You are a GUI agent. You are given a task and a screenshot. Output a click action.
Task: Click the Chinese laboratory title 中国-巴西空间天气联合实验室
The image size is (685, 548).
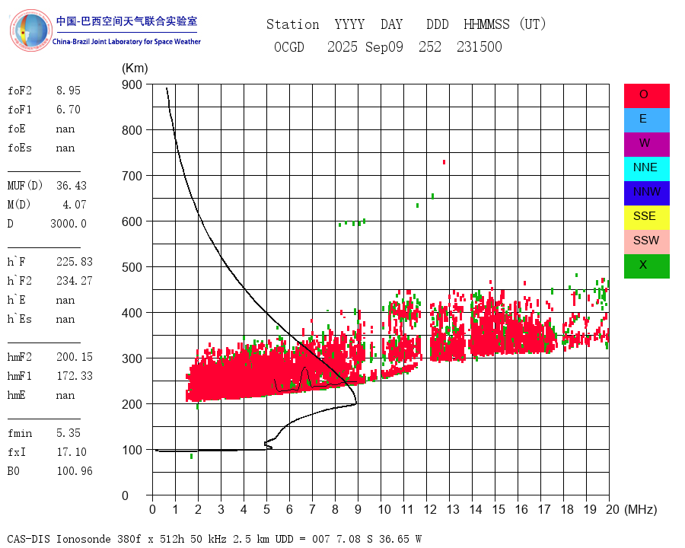pyautogui.click(x=126, y=21)
